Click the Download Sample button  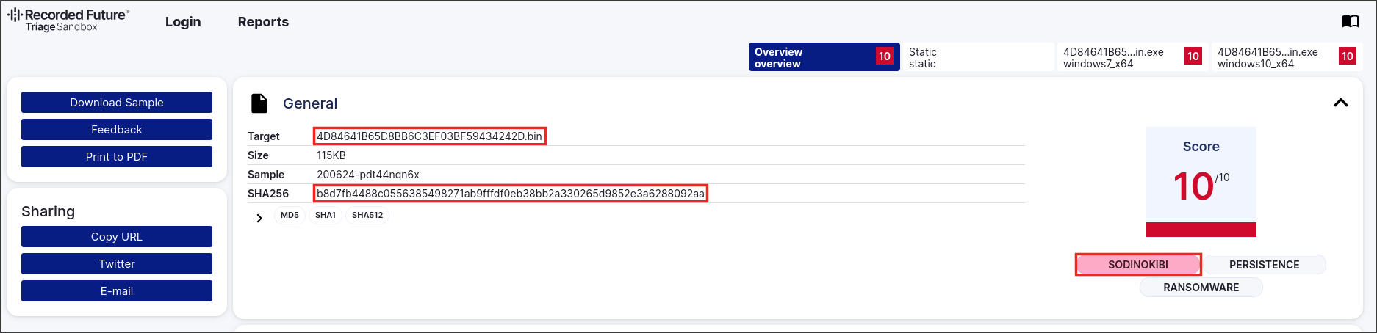[117, 103]
